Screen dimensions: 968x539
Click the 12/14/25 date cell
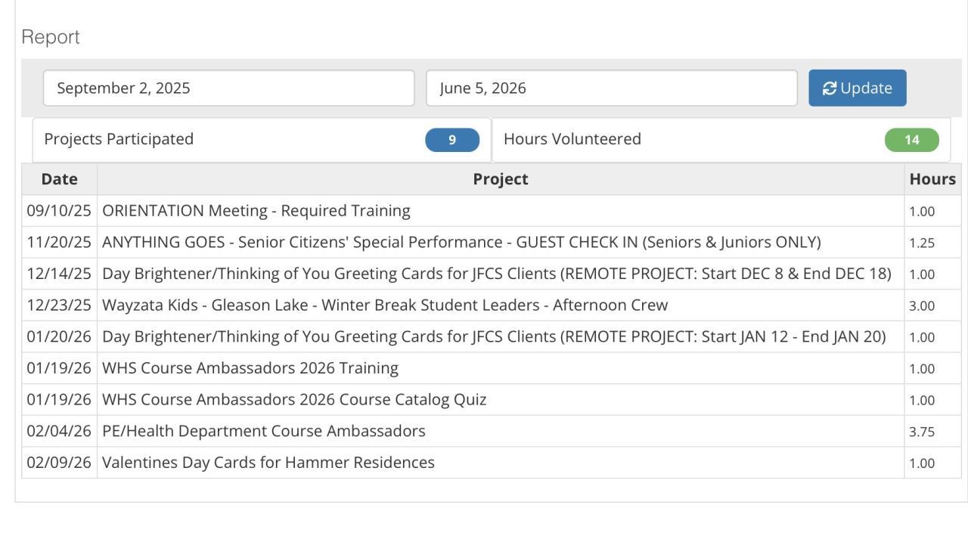pyautogui.click(x=59, y=274)
